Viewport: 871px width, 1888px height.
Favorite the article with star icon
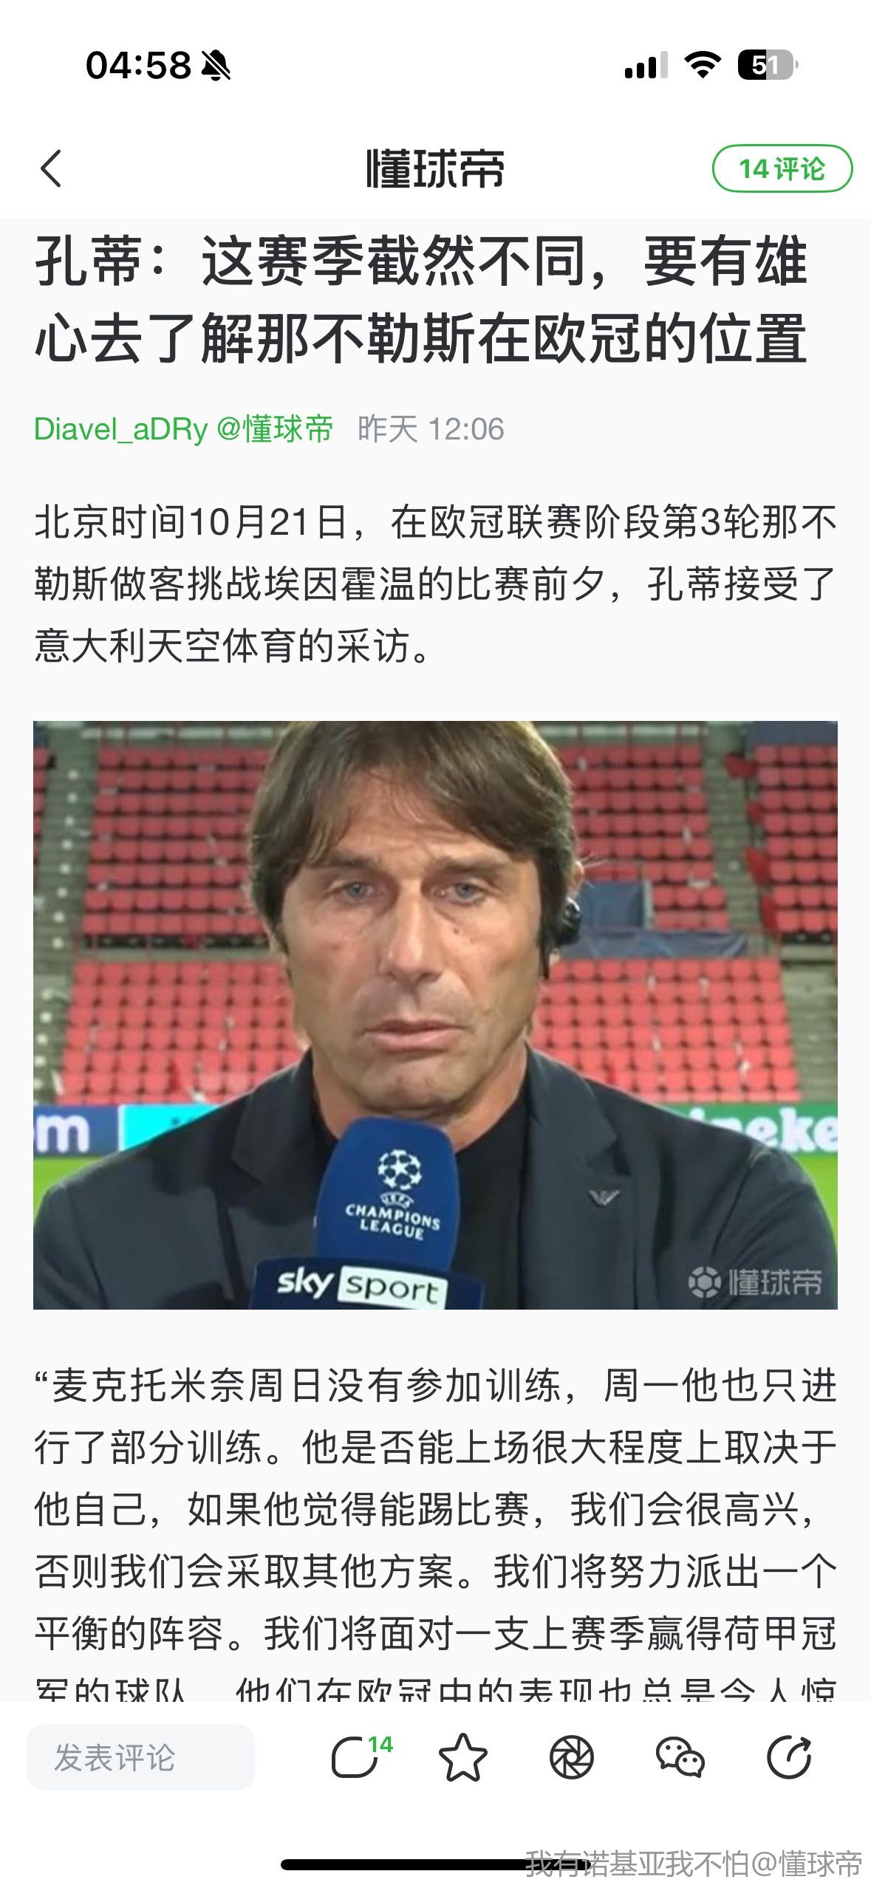(x=463, y=1757)
